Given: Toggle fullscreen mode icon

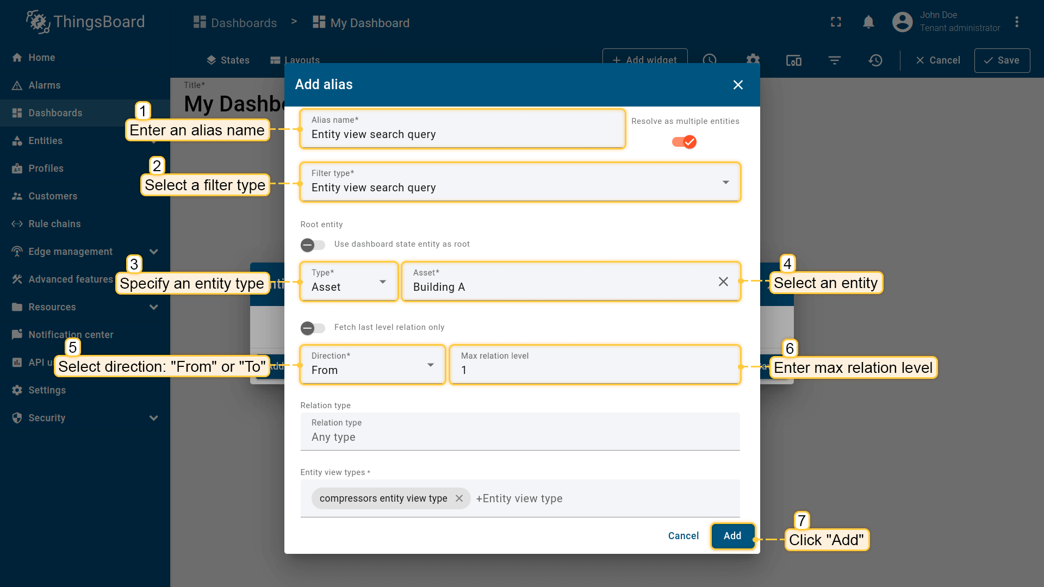Looking at the screenshot, I should [836, 22].
